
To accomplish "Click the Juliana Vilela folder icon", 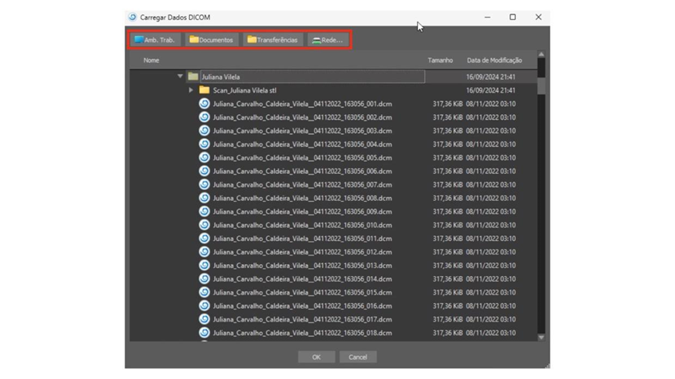I will point(193,77).
